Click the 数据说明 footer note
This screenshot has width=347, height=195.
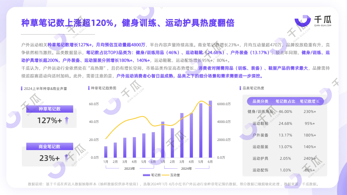point(174,184)
